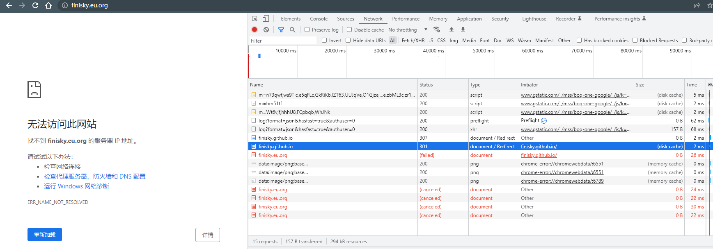Image resolution: width=713 pixels, height=249 pixels.
Task: Check Blocked Requests box
Action: pos(635,40)
